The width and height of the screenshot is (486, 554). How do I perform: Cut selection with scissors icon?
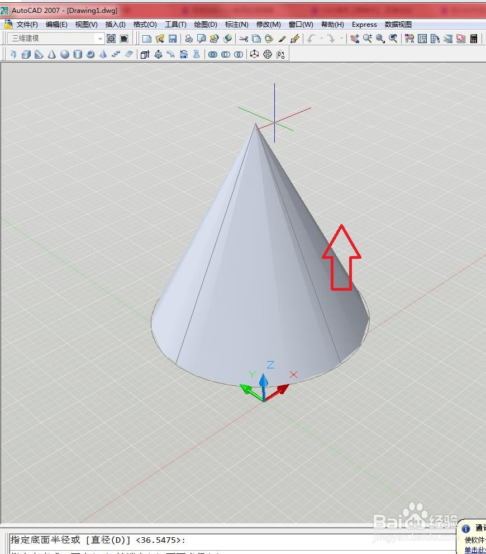tap(244, 39)
